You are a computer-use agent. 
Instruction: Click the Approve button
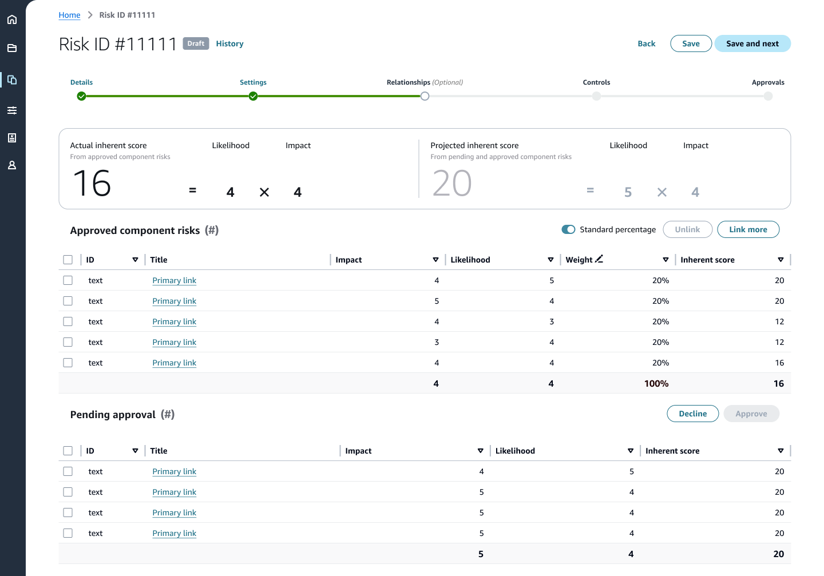(x=751, y=414)
